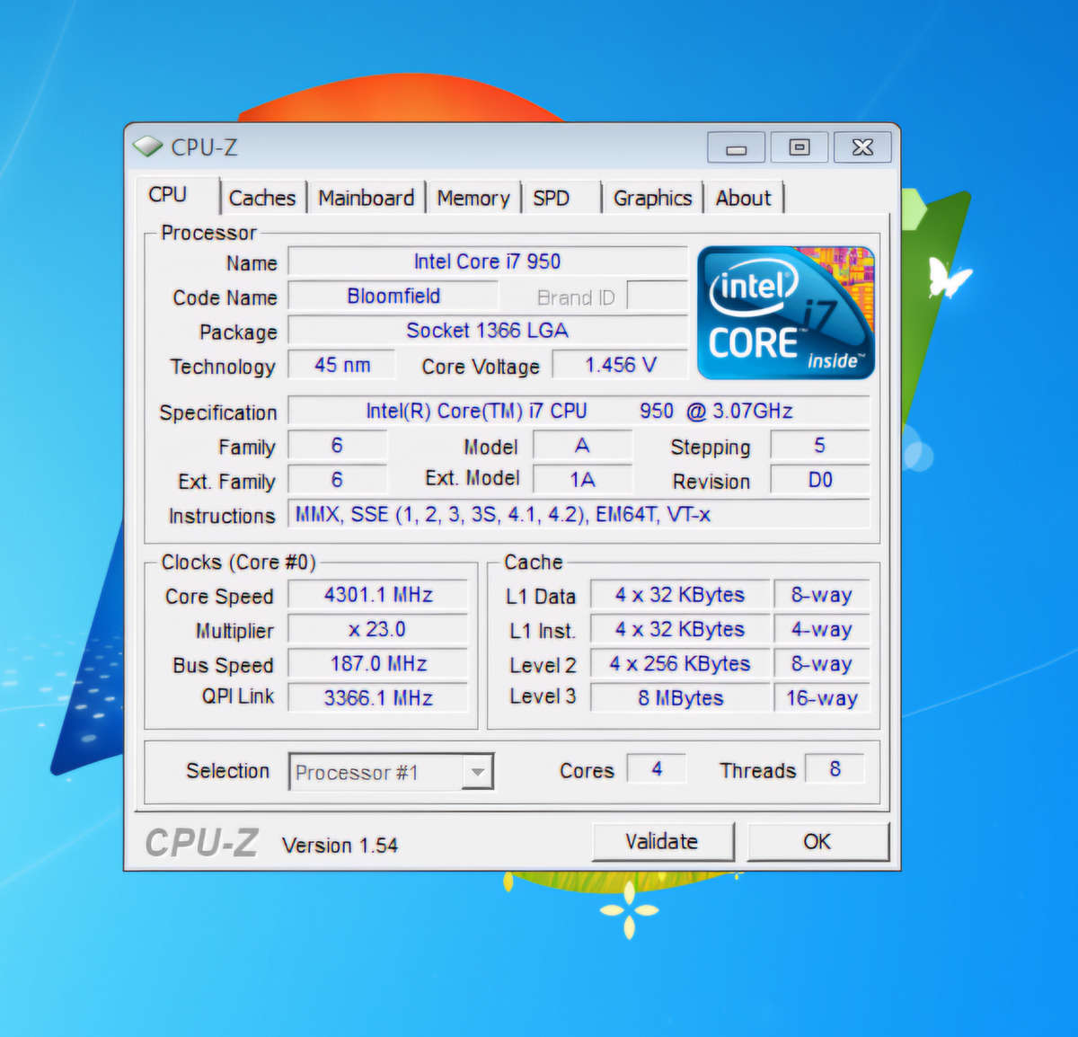
Task: Click the Bloomfield Code Name field
Action: tap(393, 297)
